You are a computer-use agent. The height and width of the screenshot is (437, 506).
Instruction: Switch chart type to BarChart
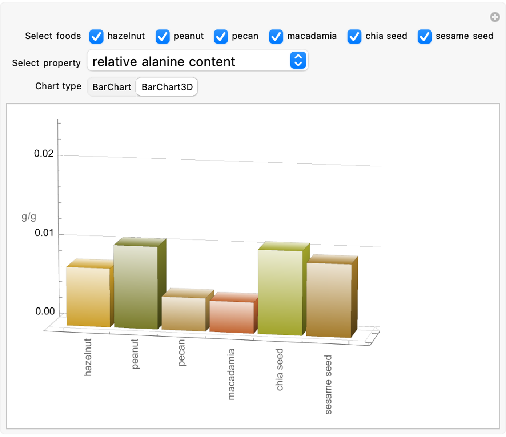[112, 87]
